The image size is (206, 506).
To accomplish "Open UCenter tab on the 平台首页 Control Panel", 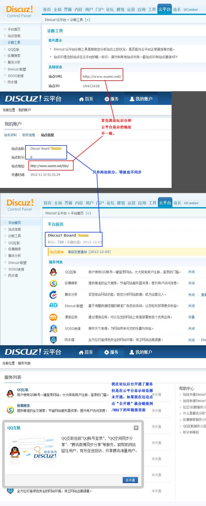I will pos(191,203).
